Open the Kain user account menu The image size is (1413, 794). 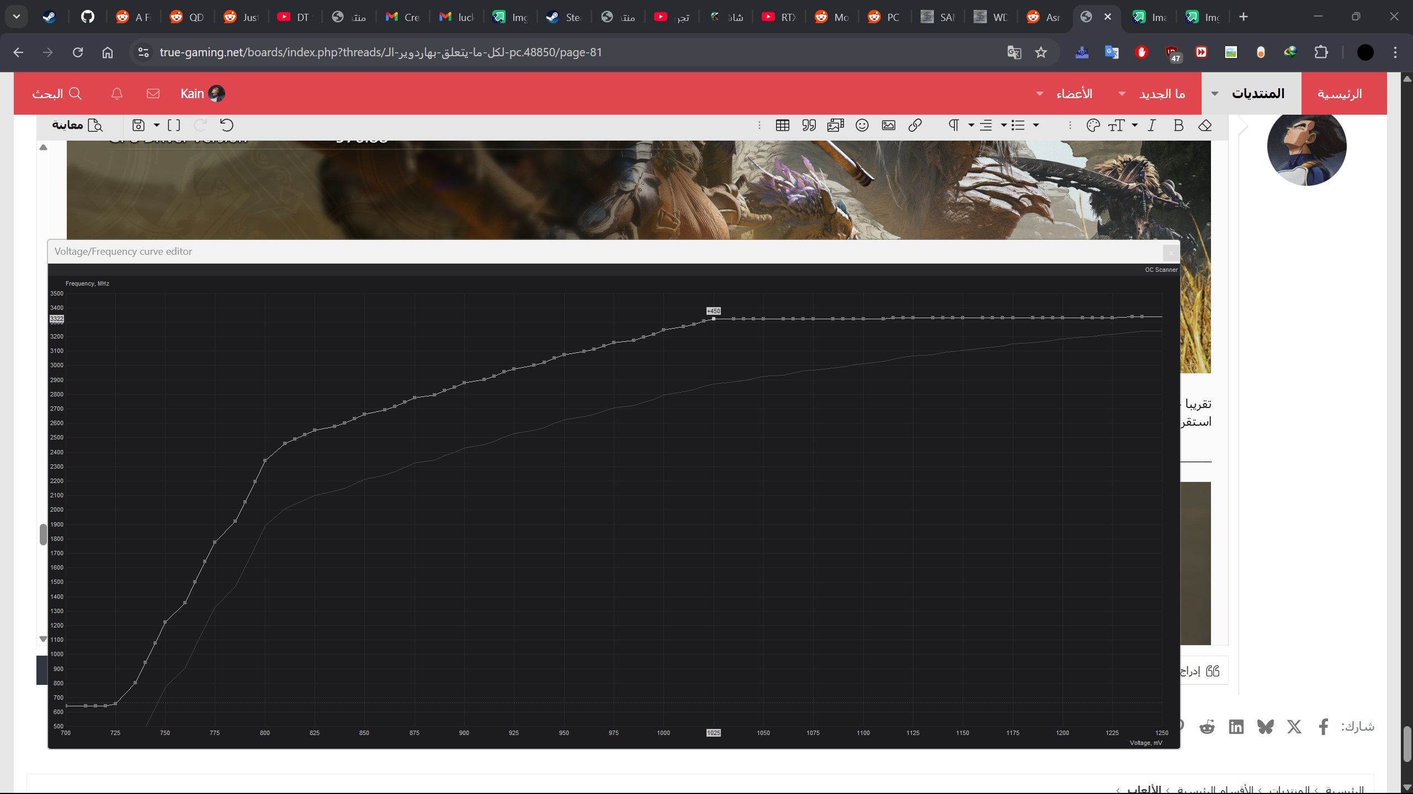click(203, 94)
